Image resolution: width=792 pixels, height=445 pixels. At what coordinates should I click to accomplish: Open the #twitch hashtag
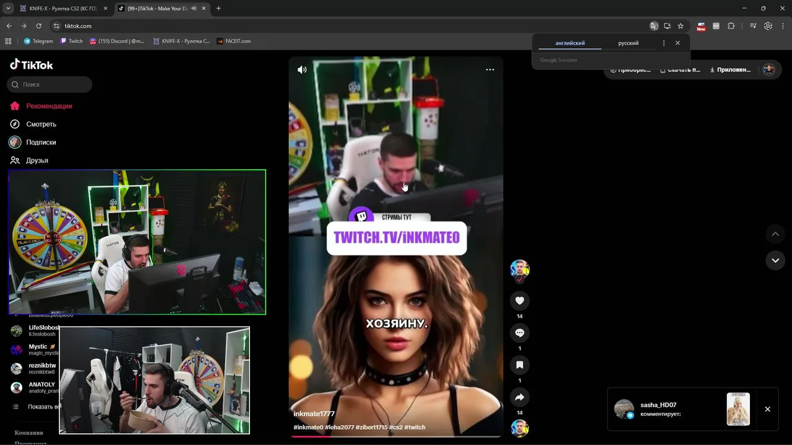(x=415, y=427)
